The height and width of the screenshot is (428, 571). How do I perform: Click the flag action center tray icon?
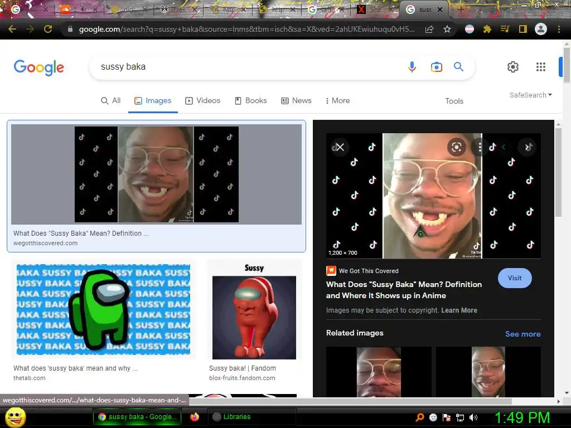click(x=447, y=417)
